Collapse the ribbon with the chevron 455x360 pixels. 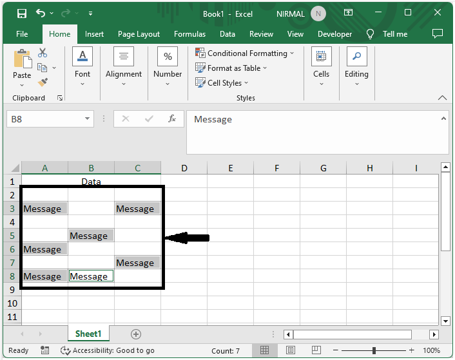[x=442, y=98]
